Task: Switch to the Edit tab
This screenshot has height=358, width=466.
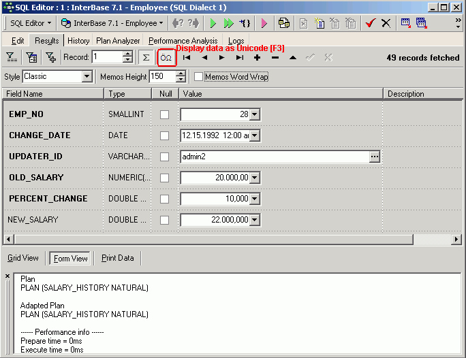Action: coord(18,41)
